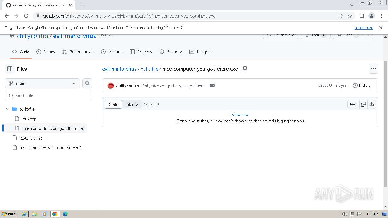Open commit 09bc333
This screenshot has height=218, width=388.
click(x=325, y=85)
